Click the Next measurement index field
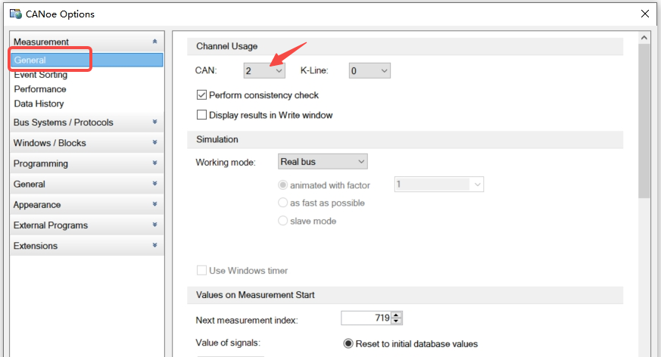661x357 pixels. point(366,318)
